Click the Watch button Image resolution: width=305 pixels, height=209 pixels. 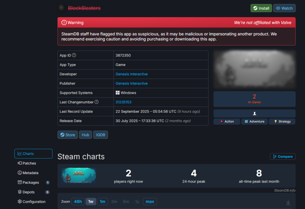284,8
